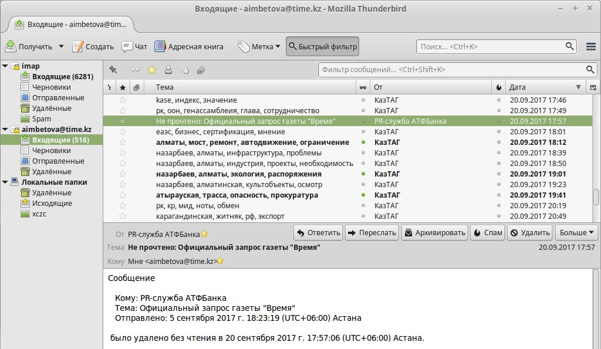Select the Входящие tab
The width and height of the screenshot is (601, 349).
point(70,25)
